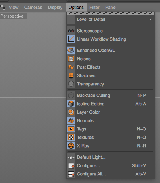Click the Noises icon

[71, 59]
